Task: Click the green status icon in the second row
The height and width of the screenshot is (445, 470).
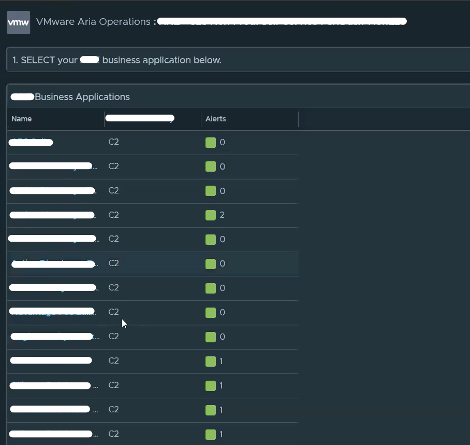Action: click(210, 166)
